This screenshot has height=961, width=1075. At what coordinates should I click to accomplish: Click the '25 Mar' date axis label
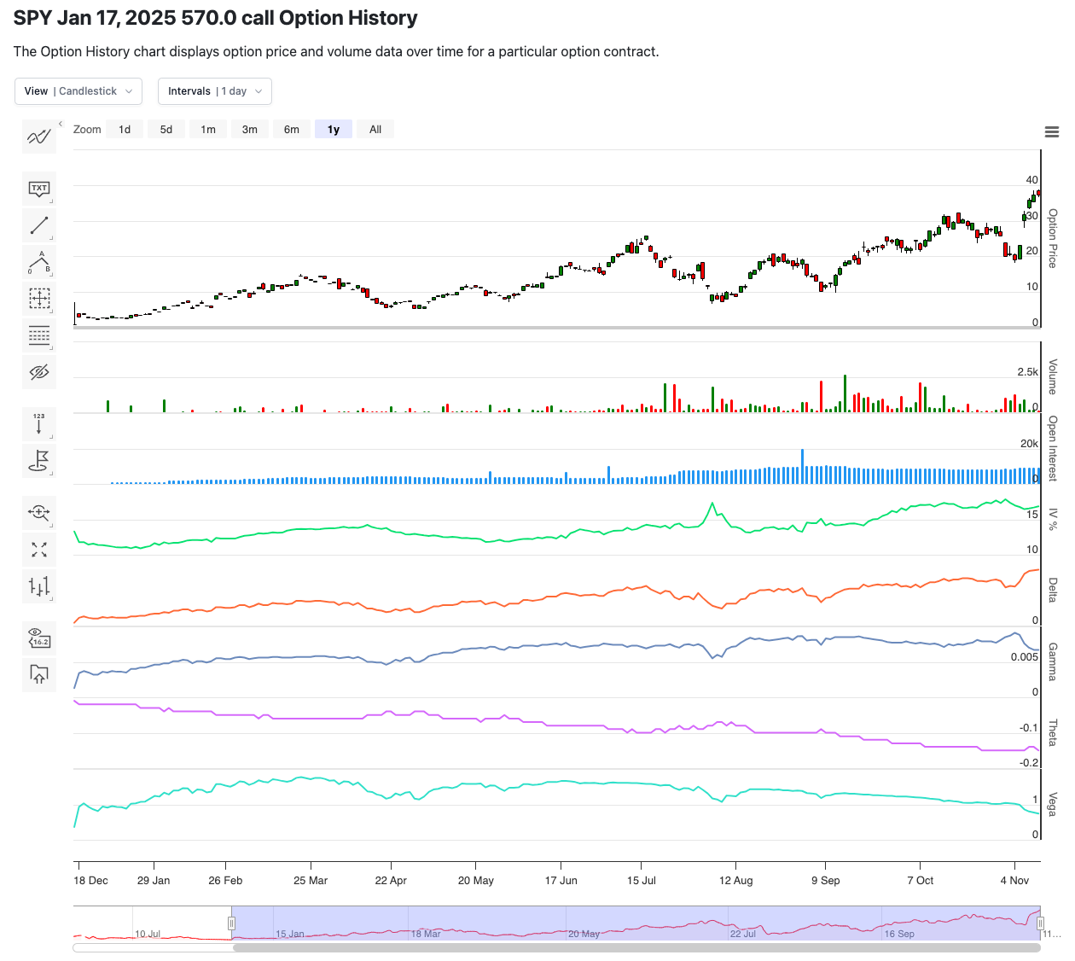(311, 881)
